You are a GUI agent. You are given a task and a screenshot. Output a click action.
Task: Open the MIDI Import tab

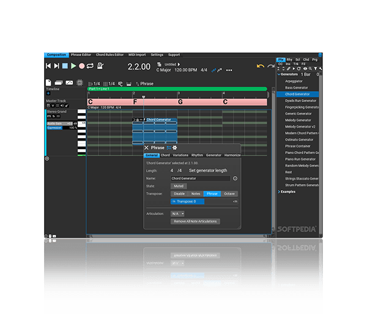point(137,55)
